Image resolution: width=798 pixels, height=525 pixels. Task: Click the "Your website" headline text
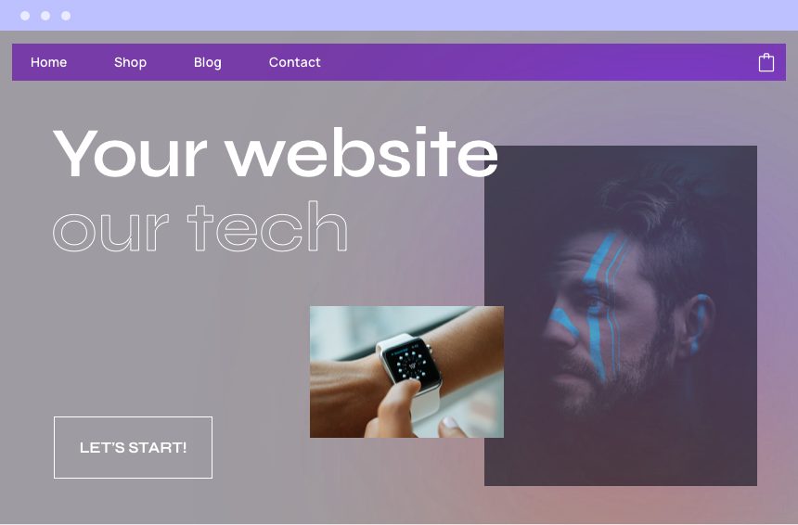pos(275,153)
